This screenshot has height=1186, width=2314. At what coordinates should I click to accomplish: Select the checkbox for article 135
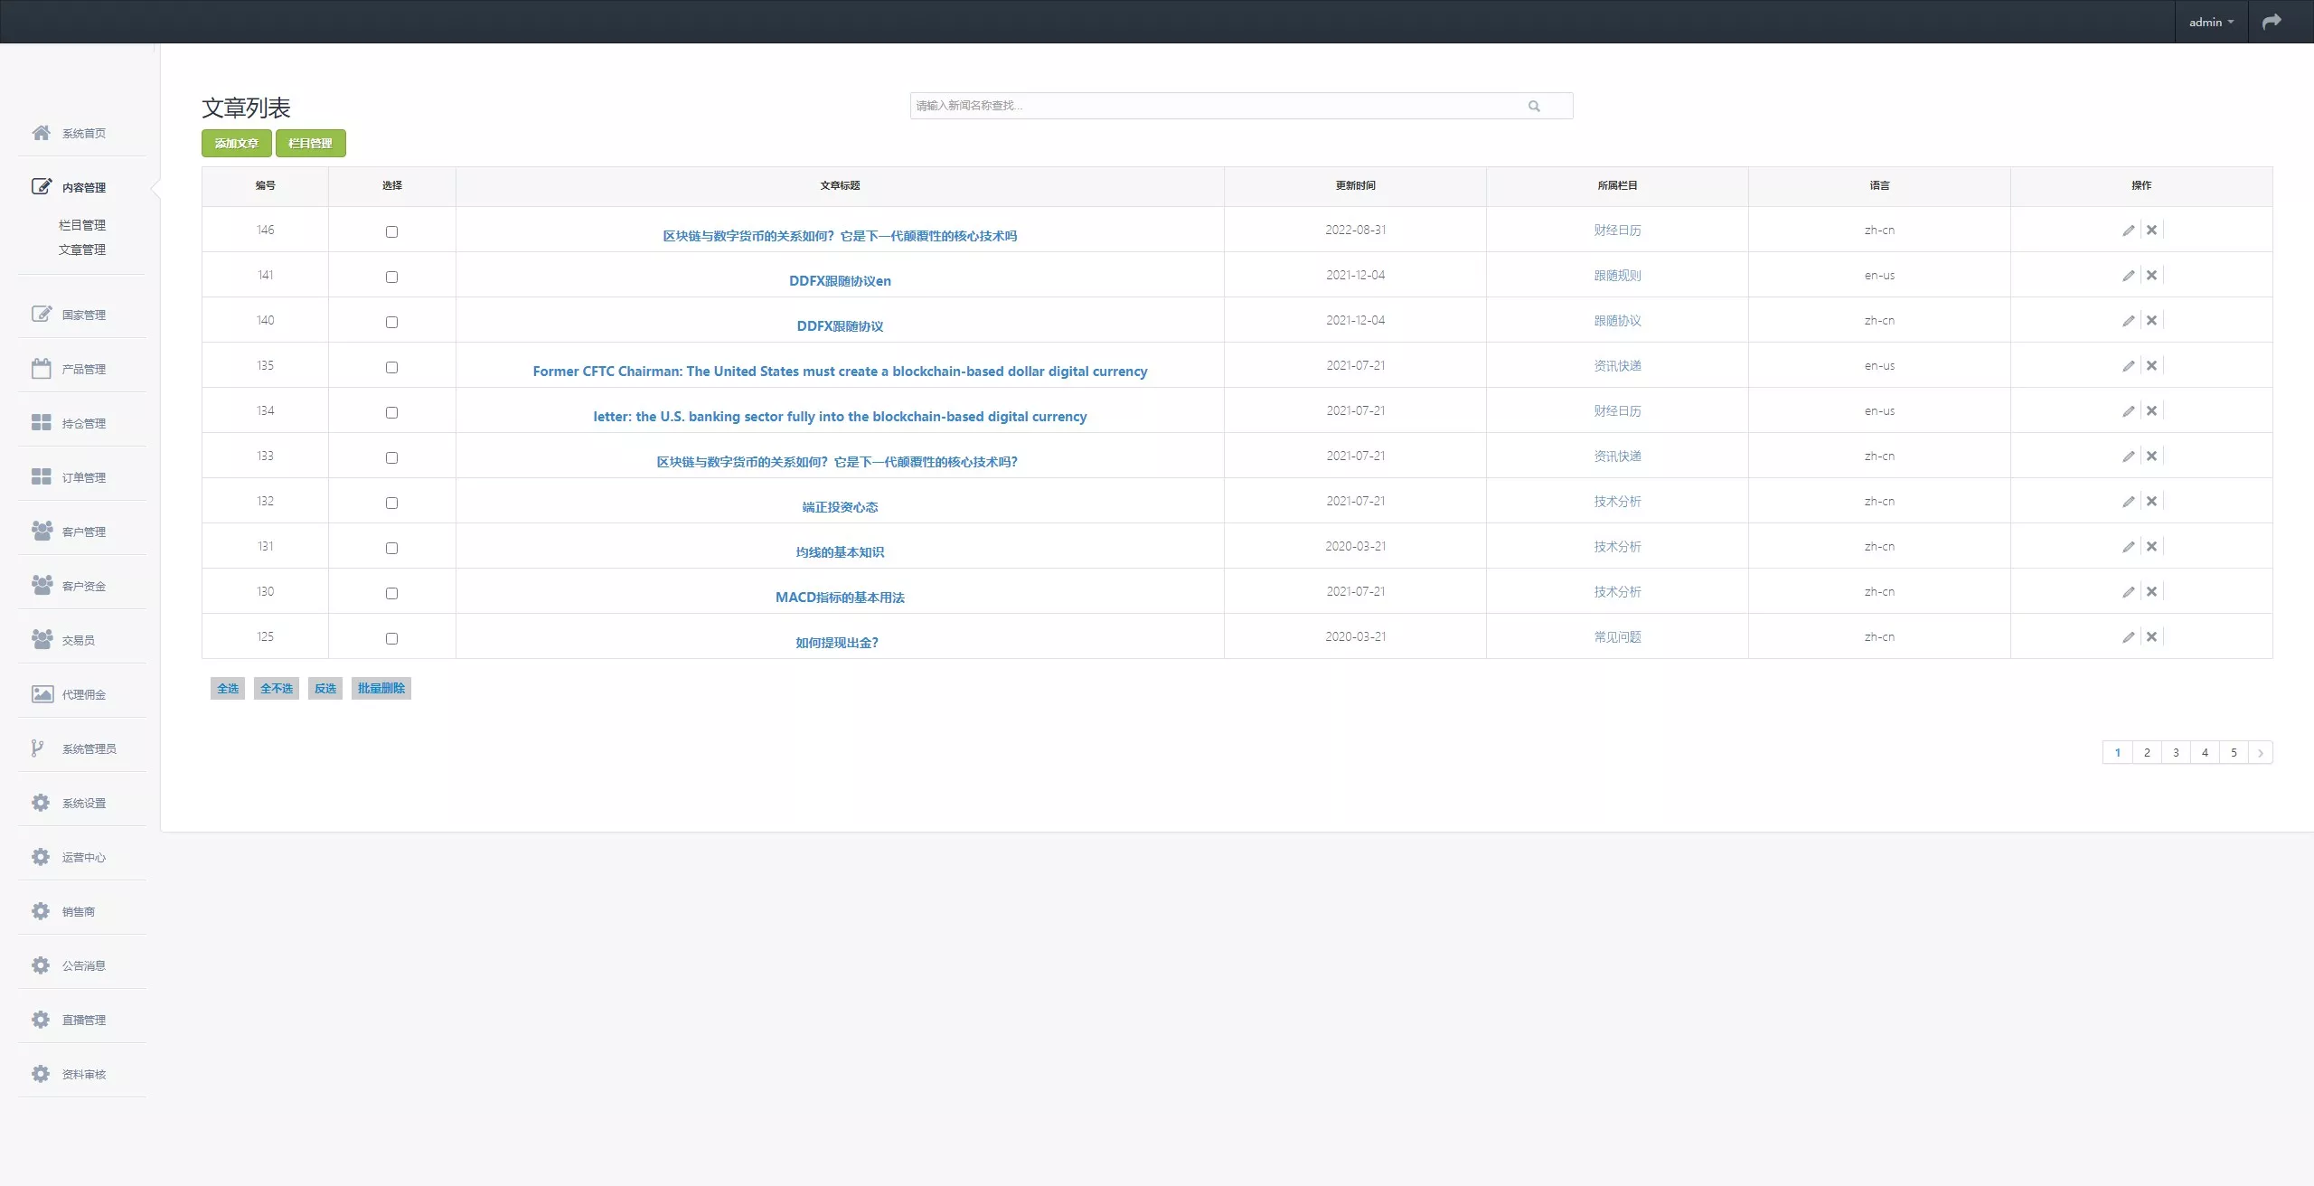[391, 367]
